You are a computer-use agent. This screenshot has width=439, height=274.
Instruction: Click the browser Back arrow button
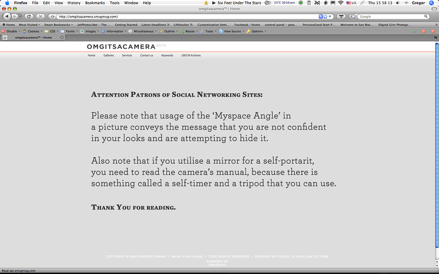[x=7, y=16]
